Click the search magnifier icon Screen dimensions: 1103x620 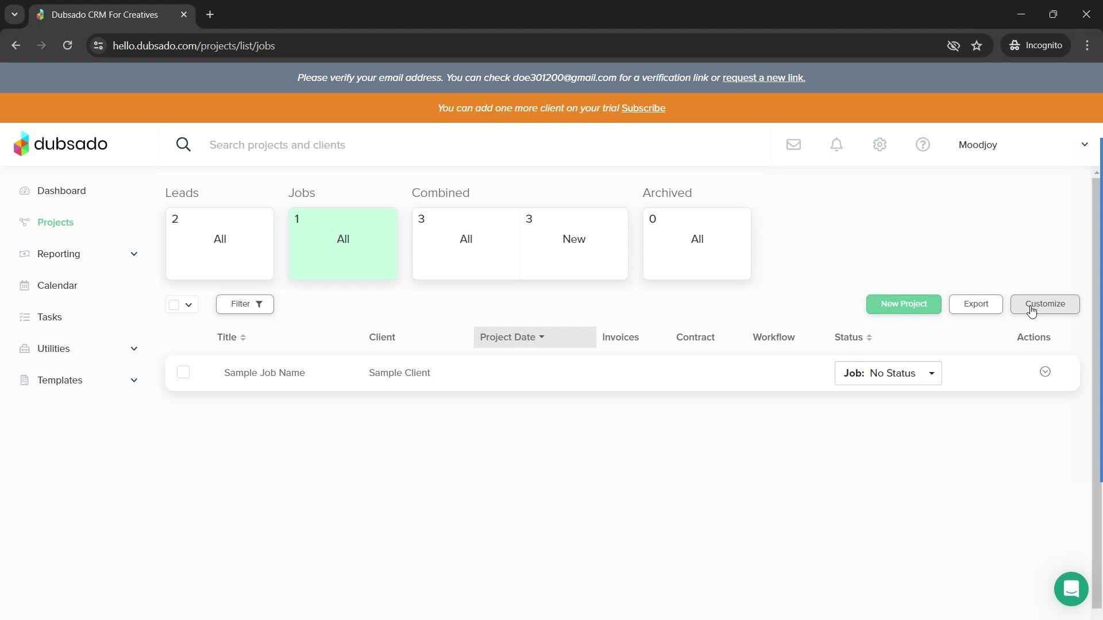(183, 145)
